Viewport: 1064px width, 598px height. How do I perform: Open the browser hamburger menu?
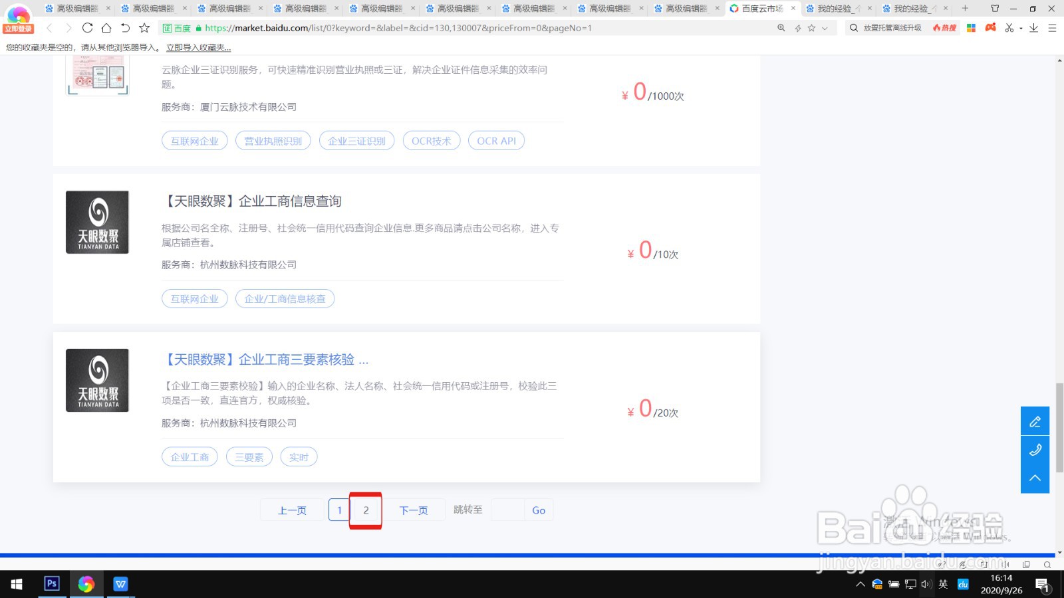tap(1052, 29)
